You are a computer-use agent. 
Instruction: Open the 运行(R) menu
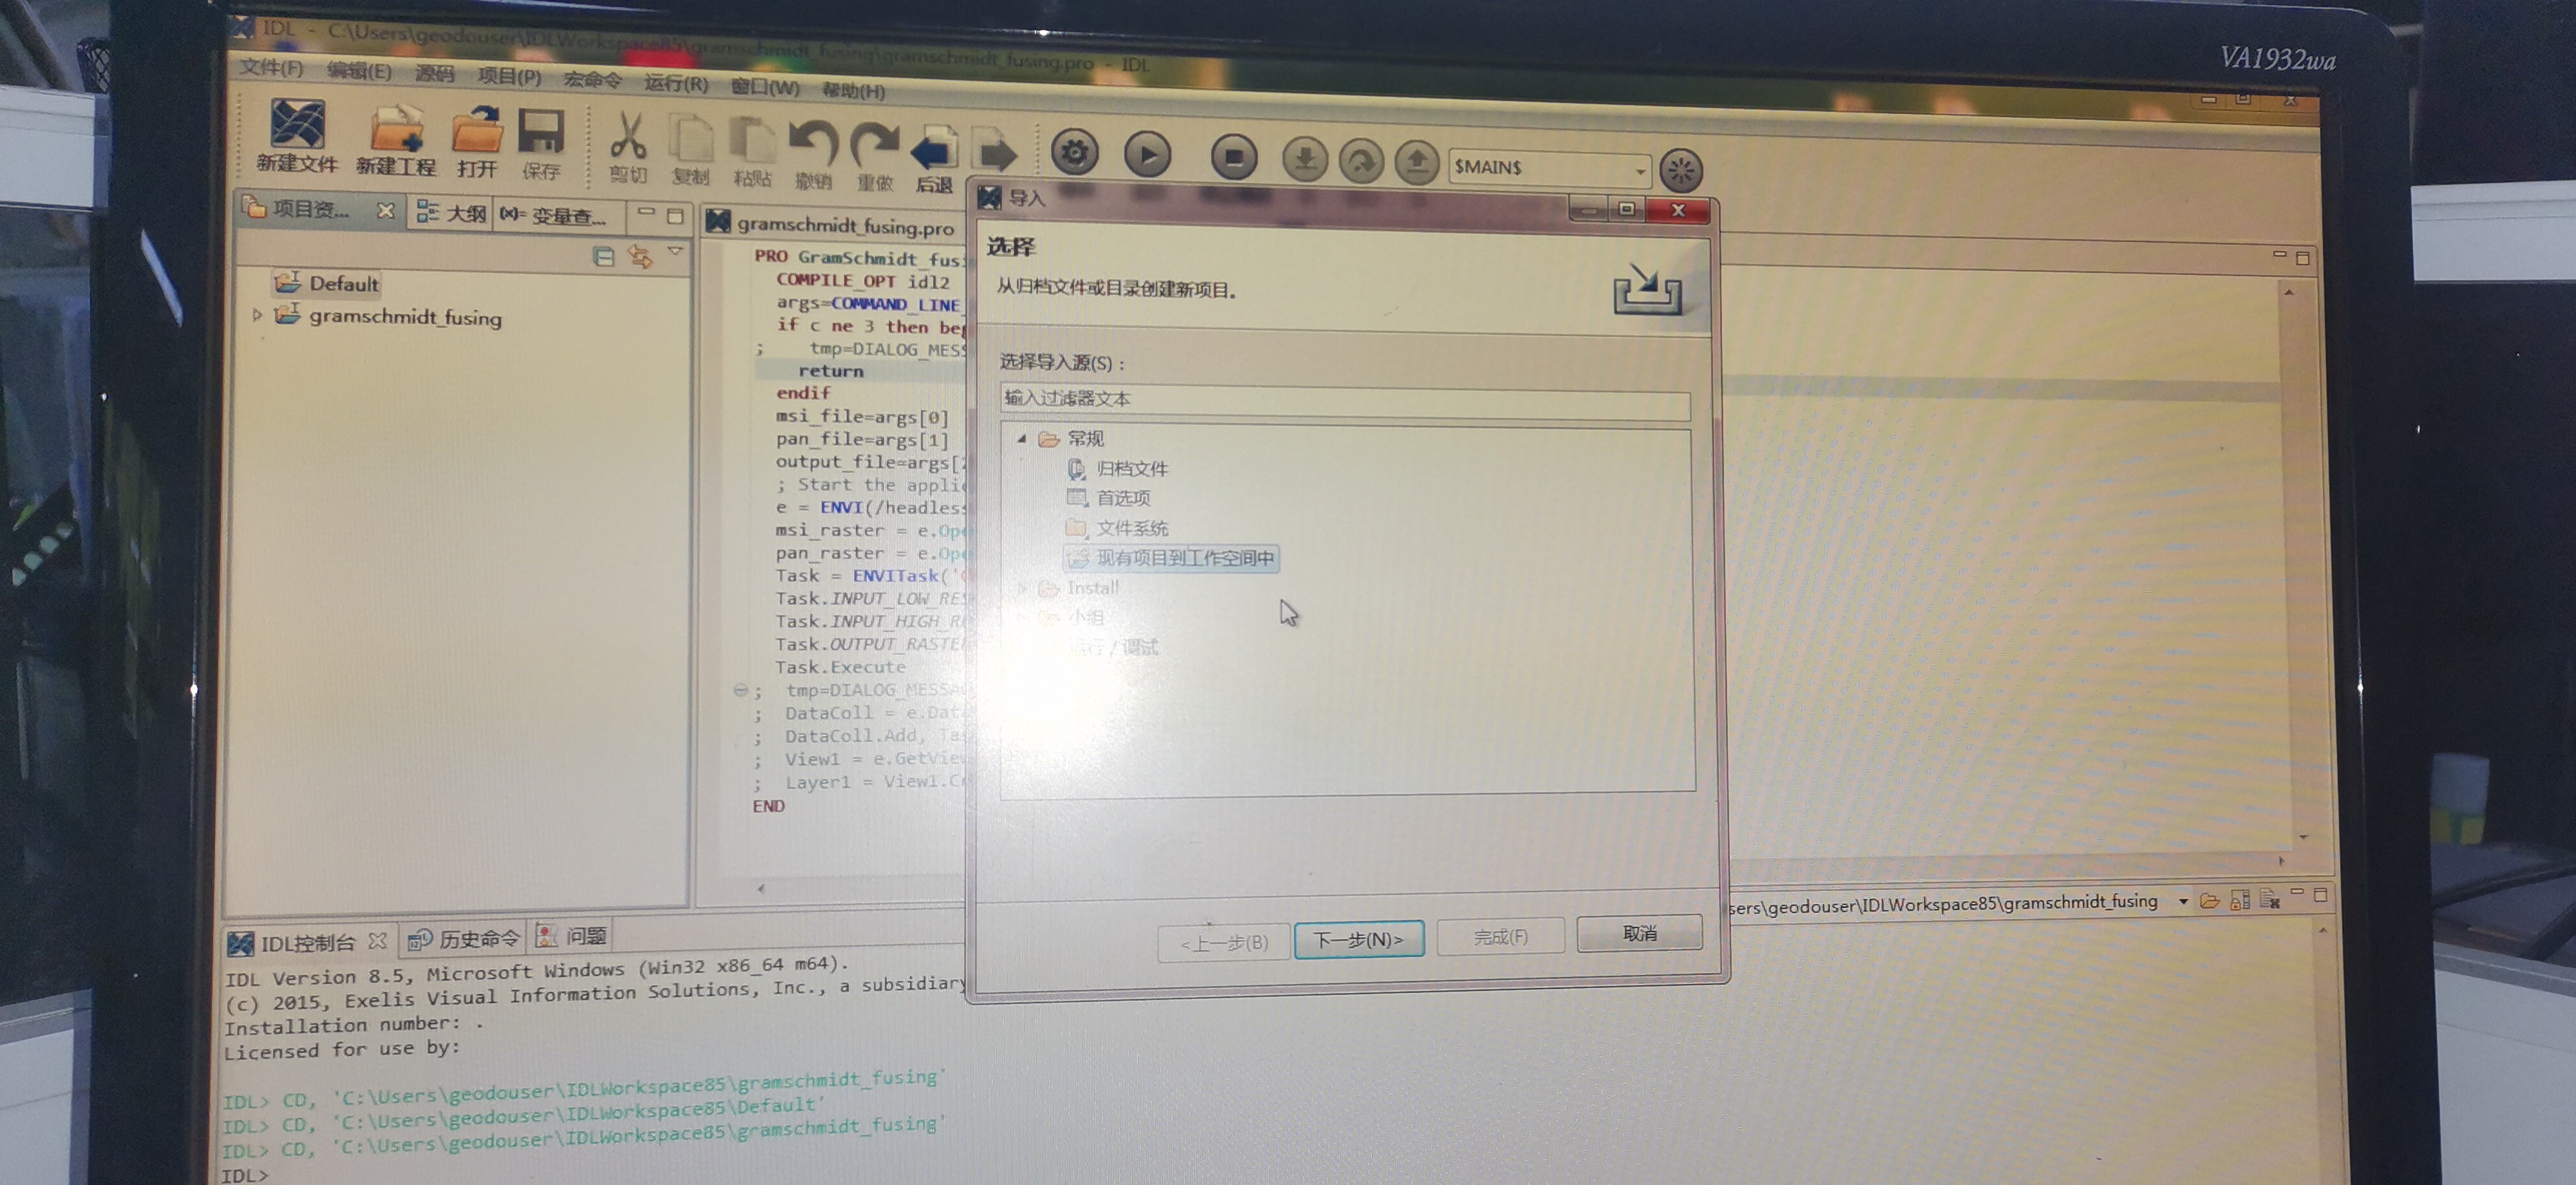676,83
